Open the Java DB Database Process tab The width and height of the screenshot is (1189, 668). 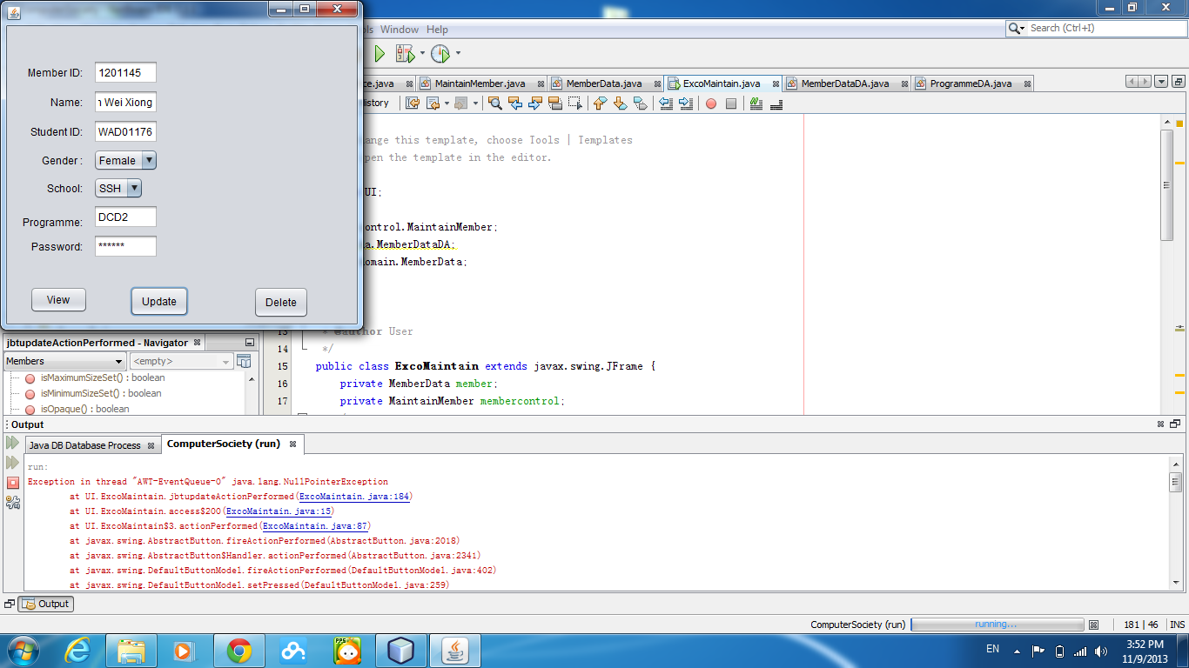pos(84,445)
